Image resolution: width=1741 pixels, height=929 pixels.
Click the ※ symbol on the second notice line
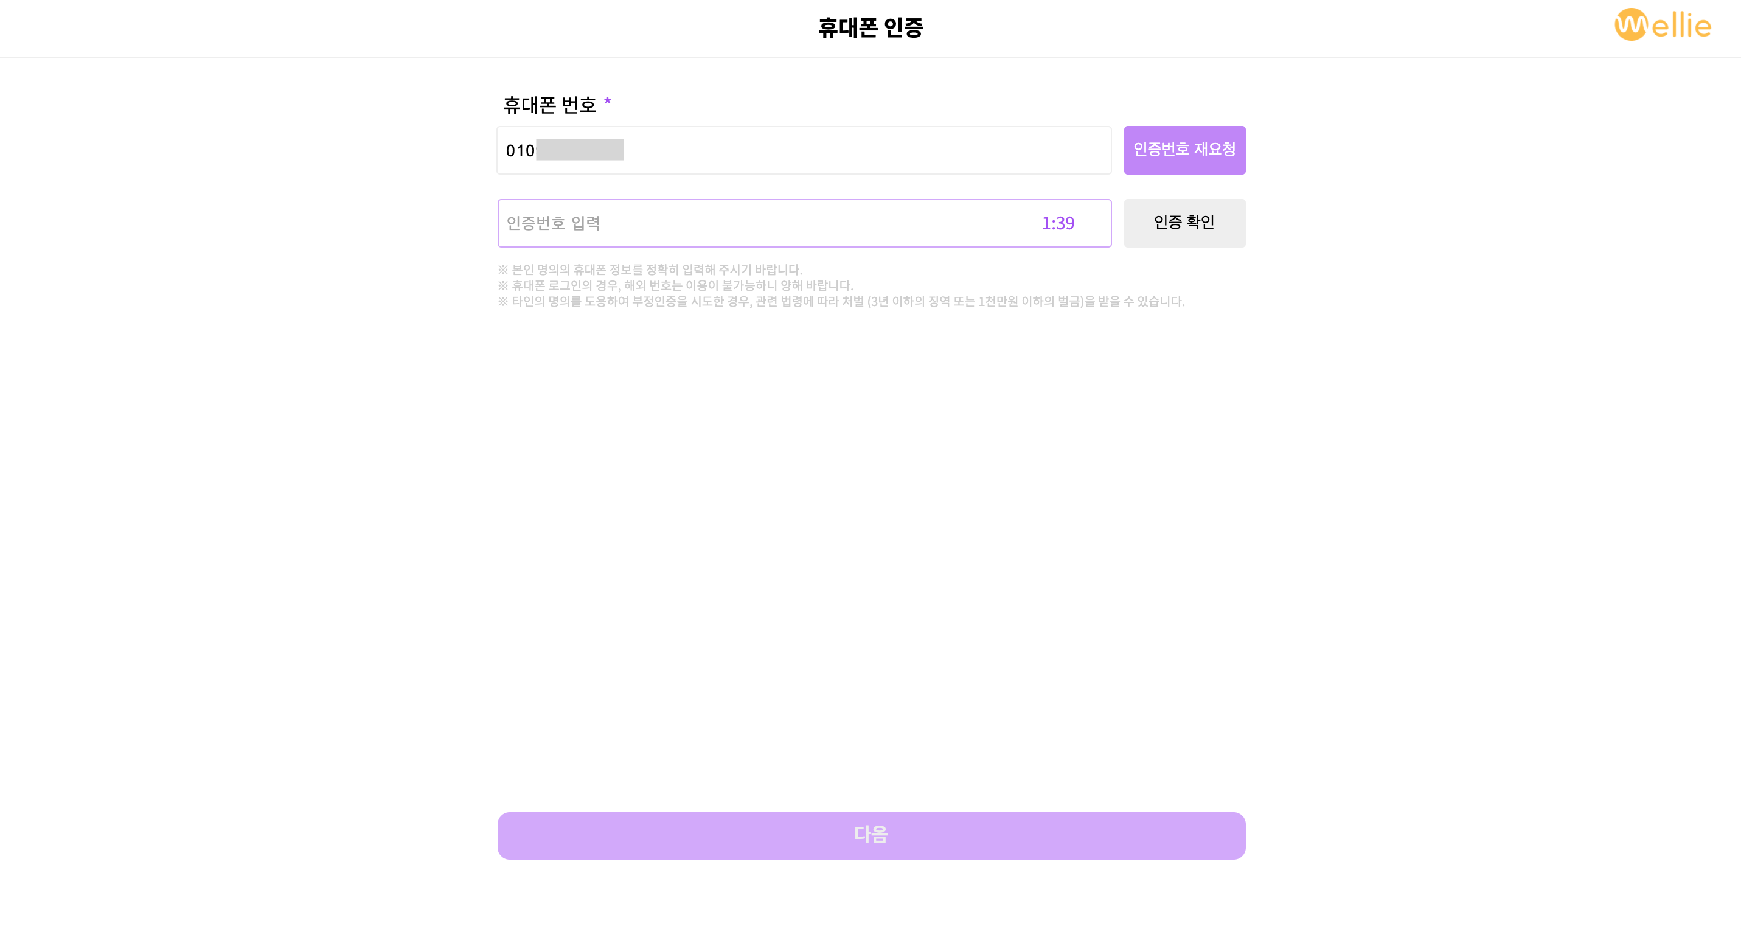pos(503,285)
